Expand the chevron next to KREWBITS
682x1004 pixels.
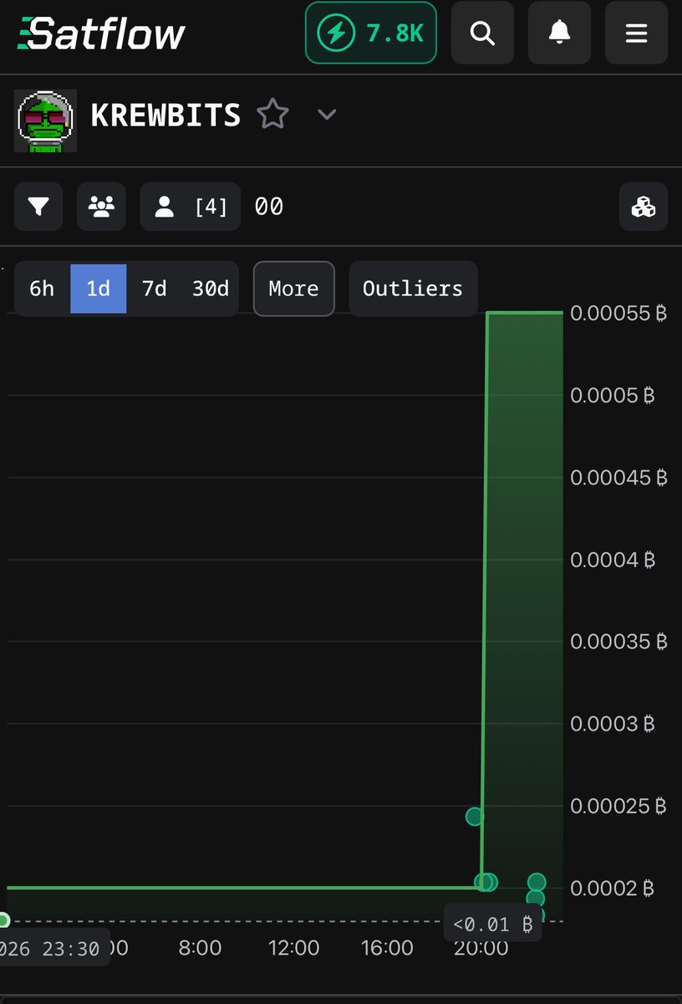click(x=327, y=115)
